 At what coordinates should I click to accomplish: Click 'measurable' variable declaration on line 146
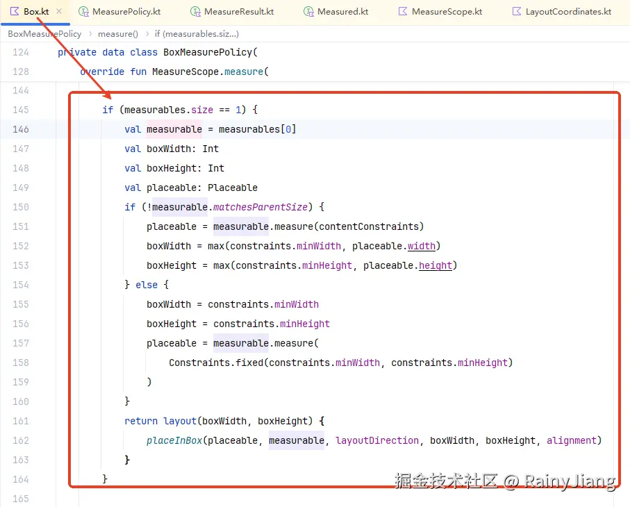174,129
